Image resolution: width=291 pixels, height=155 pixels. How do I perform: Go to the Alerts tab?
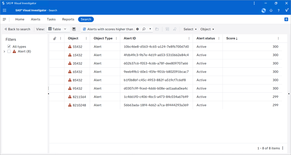(36, 19)
